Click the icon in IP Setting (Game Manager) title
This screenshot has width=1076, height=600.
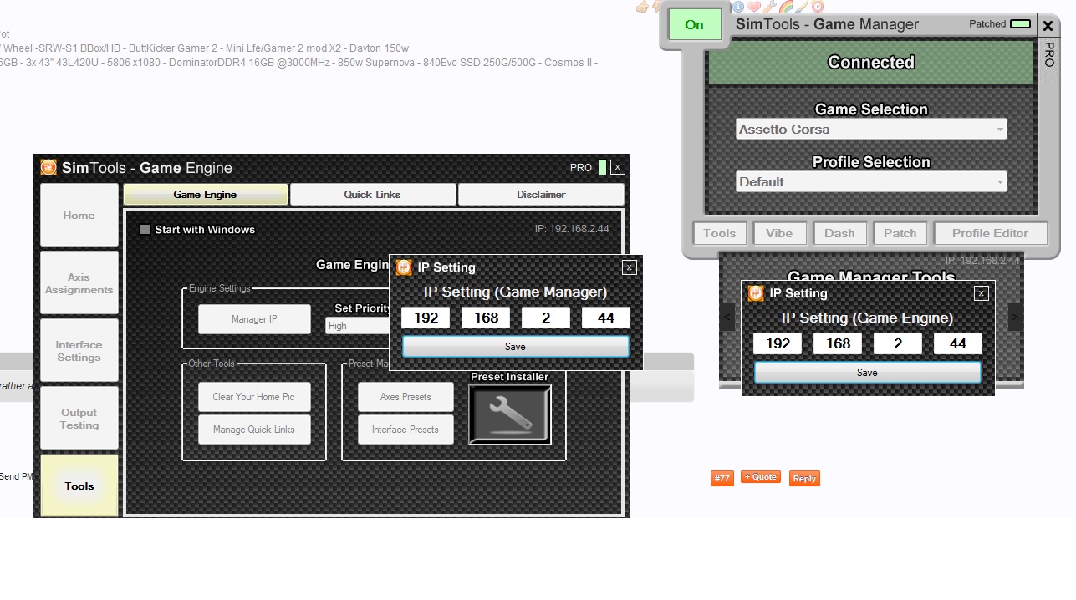404,267
